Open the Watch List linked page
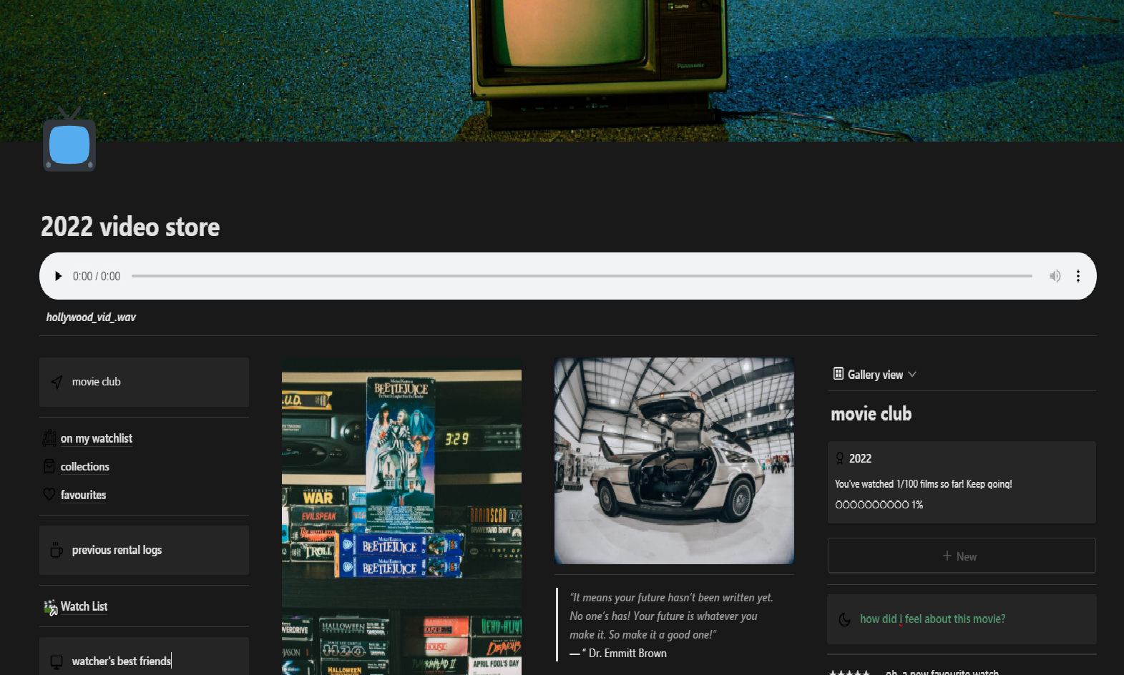The width and height of the screenshot is (1124, 675). click(x=84, y=606)
